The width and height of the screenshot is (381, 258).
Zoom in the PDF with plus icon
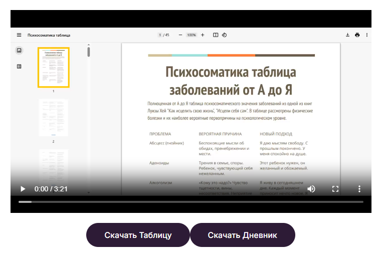pyautogui.click(x=203, y=35)
